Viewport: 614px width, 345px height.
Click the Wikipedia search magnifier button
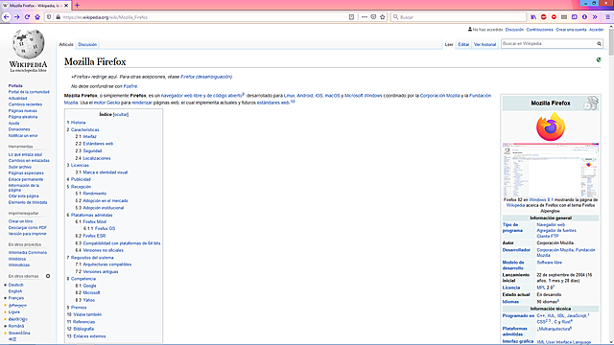click(599, 44)
